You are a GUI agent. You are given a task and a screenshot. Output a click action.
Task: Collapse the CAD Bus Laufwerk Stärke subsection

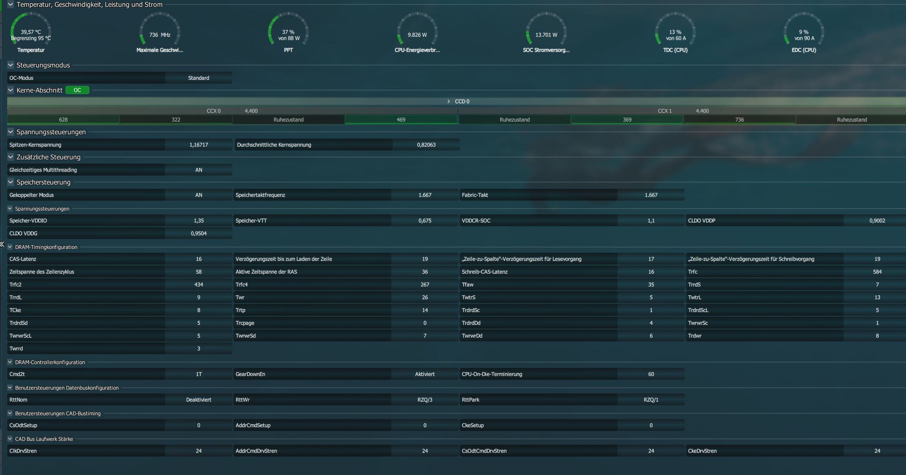click(x=10, y=439)
